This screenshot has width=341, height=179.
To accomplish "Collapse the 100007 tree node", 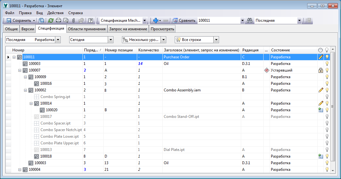I will tap(20, 70).
